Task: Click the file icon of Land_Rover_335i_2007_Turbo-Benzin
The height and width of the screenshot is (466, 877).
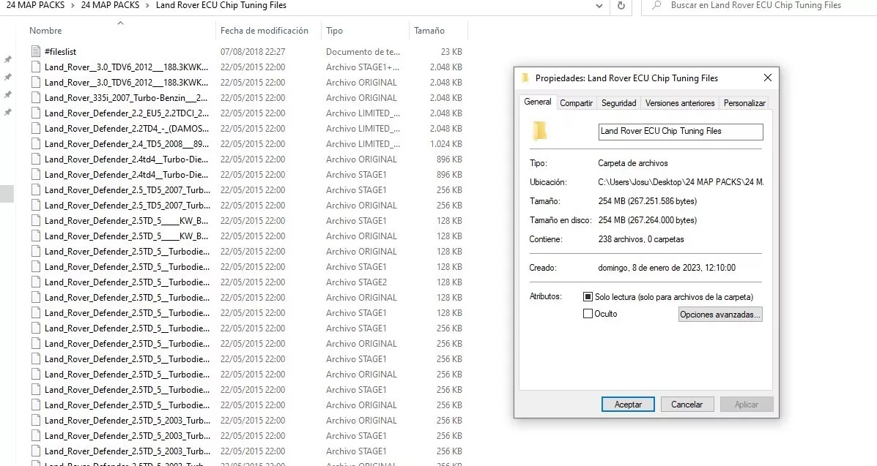Action: coord(36,98)
